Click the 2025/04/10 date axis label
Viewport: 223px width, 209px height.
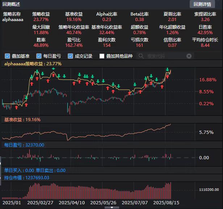(72, 203)
